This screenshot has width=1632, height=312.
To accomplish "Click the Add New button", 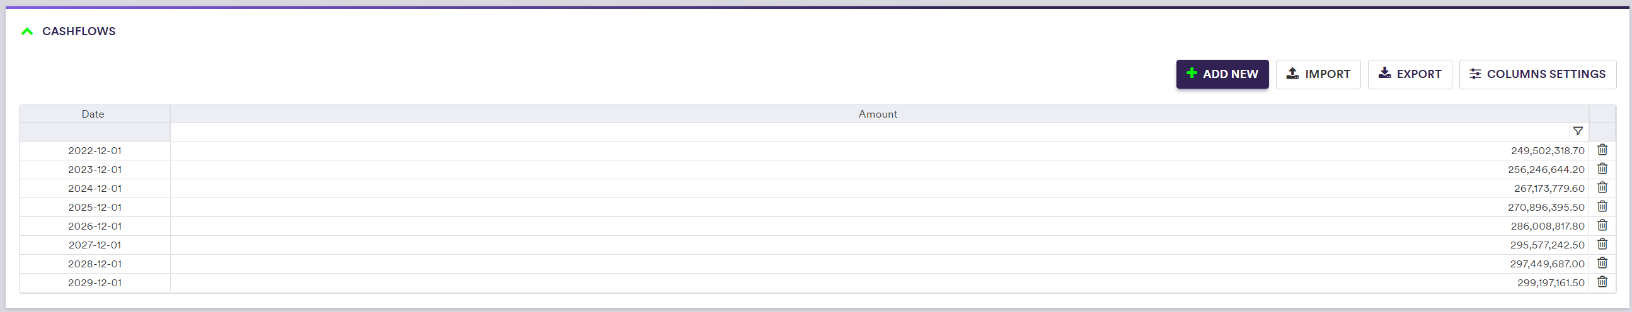I will (x=1221, y=74).
